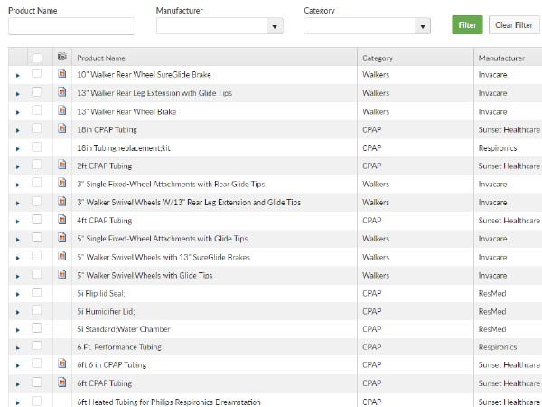Open document icon for 10" Walker Rear Wheel SureGlide Brake
The width and height of the screenshot is (542, 407).
(61, 73)
